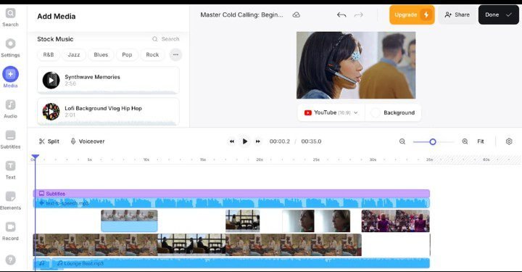522x272 pixels.
Task: Select the Subtitles track on timeline
Action: 231,194
